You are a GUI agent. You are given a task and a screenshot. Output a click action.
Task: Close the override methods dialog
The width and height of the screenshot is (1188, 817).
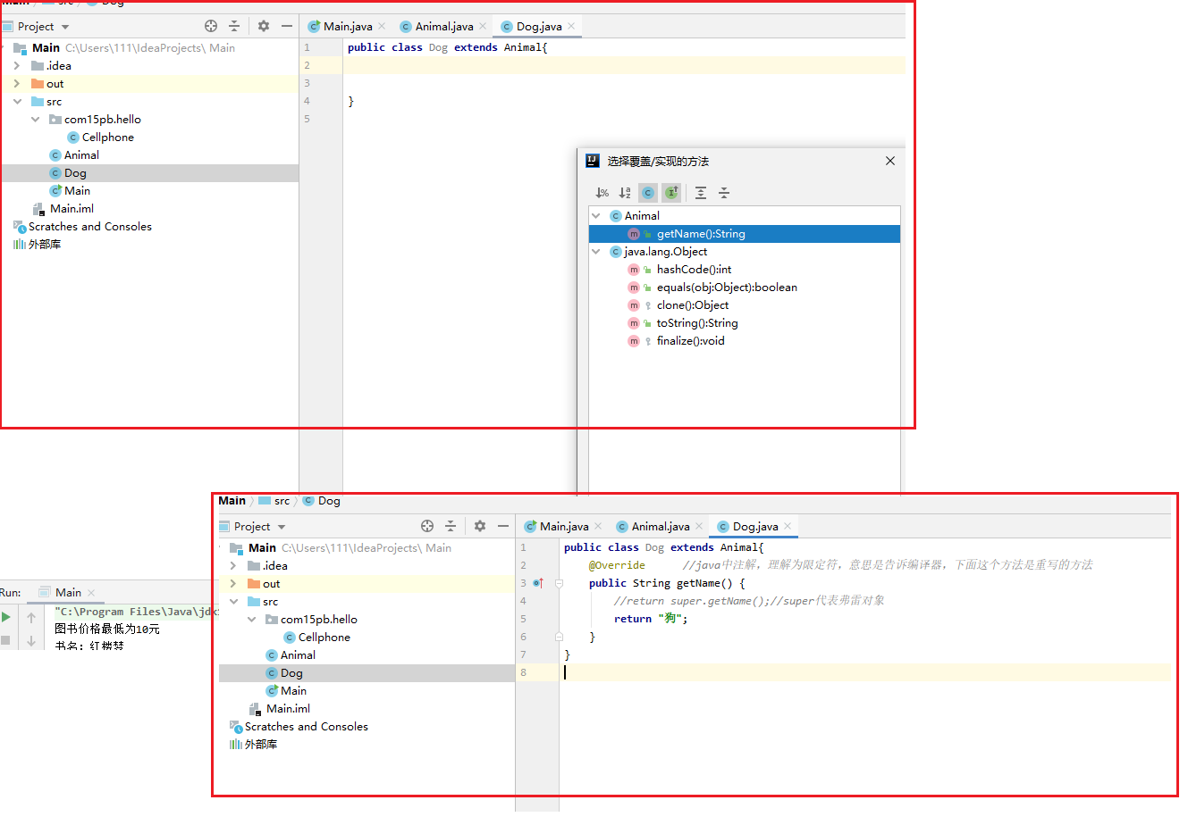890,161
